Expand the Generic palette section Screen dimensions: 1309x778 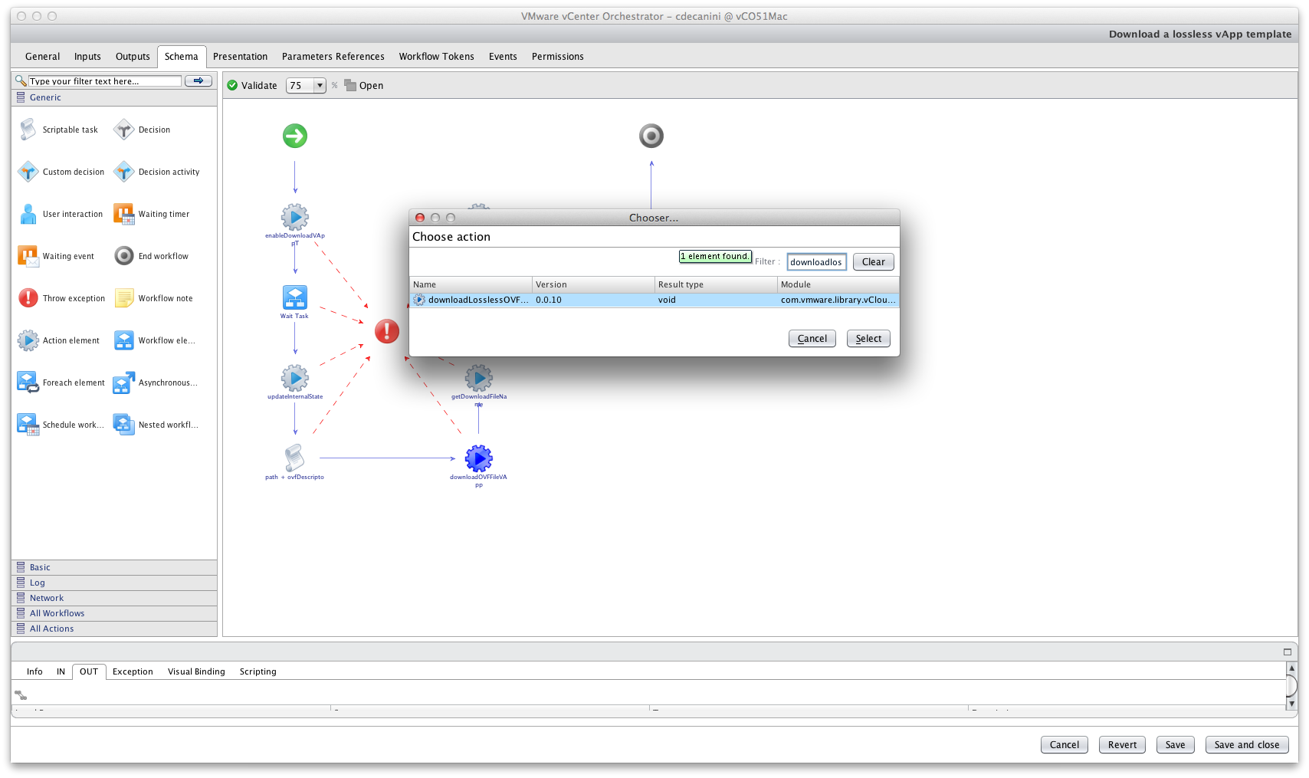tap(114, 97)
